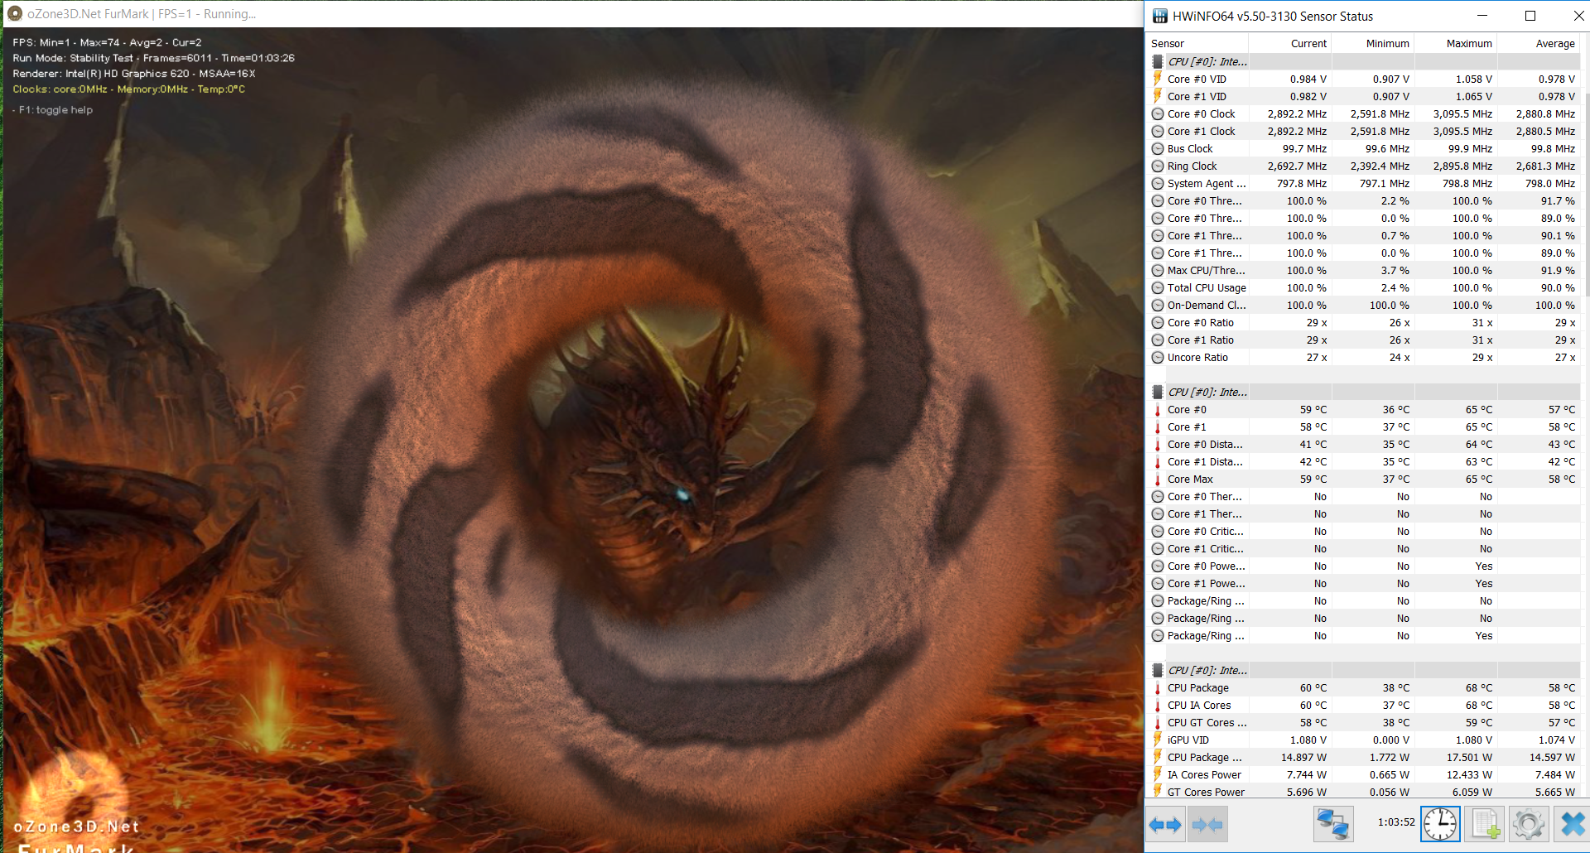The image size is (1590, 853).
Task: Click the 14.597 W average value
Action: (x=1552, y=757)
